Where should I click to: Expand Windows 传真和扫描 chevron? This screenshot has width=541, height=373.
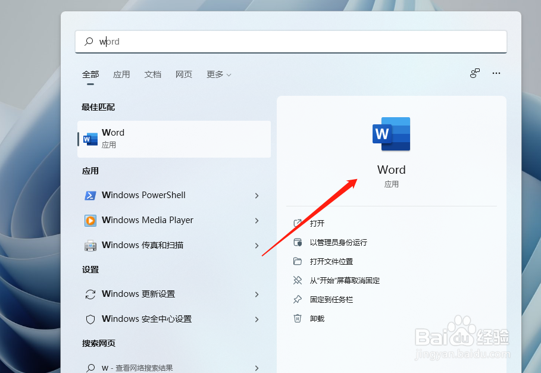point(257,246)
